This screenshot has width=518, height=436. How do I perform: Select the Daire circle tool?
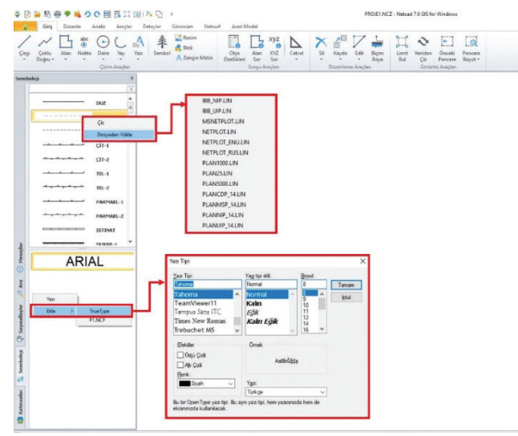[x=103, y=46]
